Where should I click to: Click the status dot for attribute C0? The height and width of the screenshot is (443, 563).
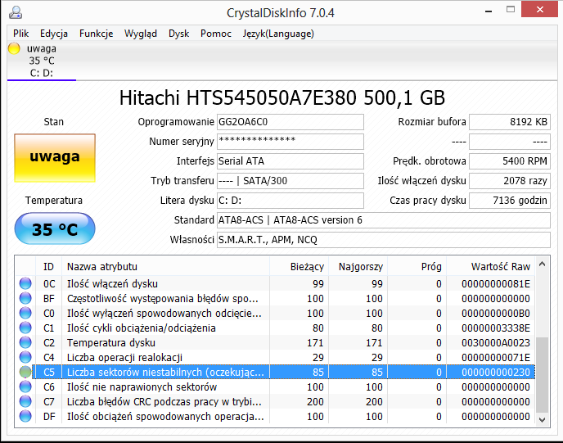(25, 313)
